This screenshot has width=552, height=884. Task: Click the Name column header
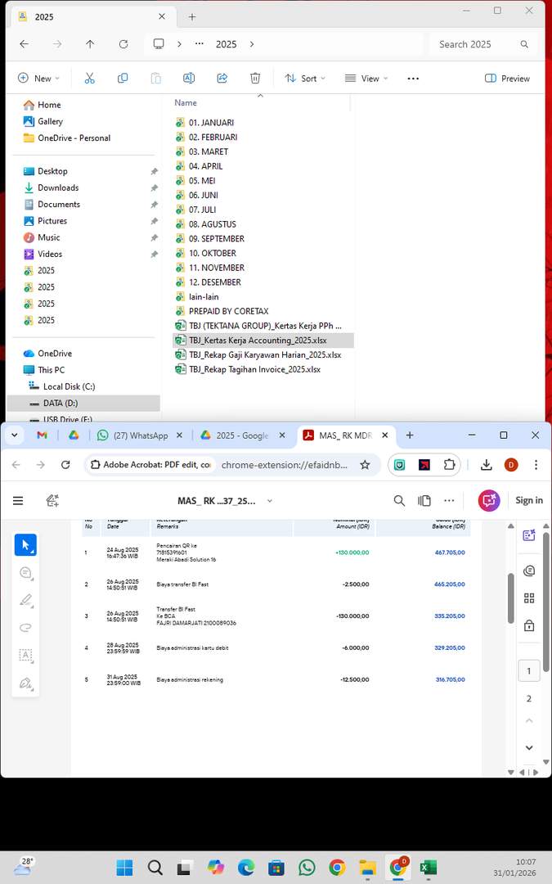[x=186, y=102]
